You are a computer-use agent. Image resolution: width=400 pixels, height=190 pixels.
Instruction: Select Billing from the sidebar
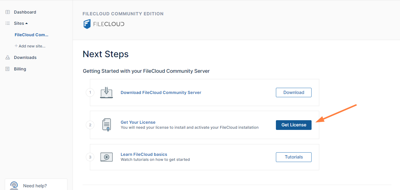point(20,69)
